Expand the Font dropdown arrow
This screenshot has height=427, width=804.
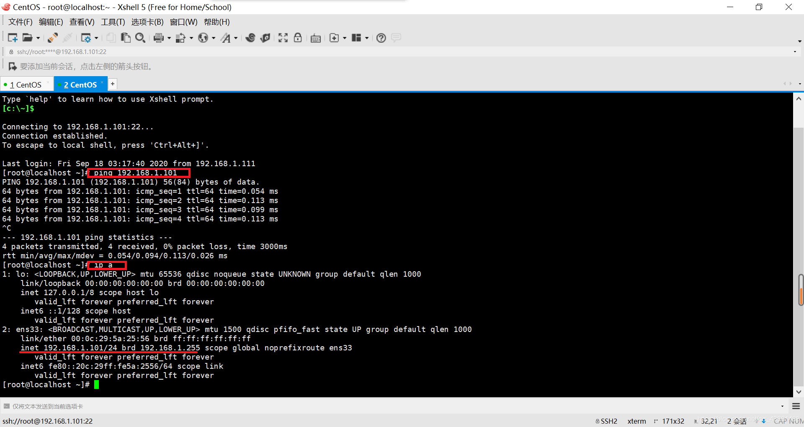236,38
